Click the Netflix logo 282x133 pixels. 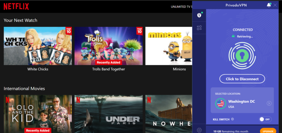(x=16, y=6)
